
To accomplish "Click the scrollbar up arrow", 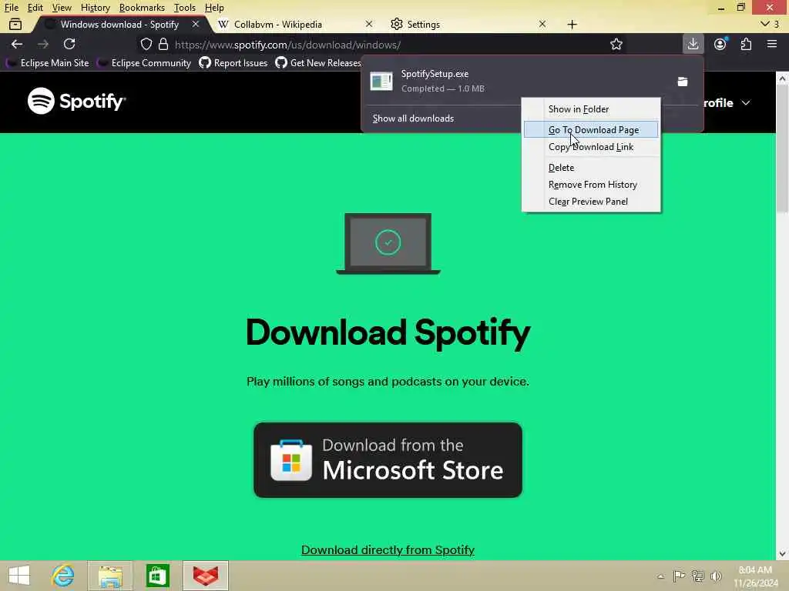I will point(782,78).
